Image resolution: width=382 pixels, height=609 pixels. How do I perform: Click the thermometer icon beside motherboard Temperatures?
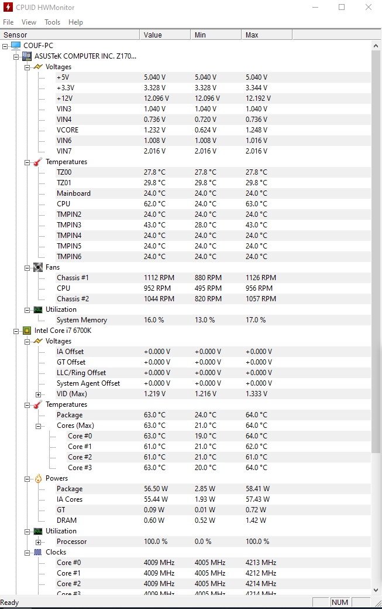pyautogui.click(x=37, y=162)
